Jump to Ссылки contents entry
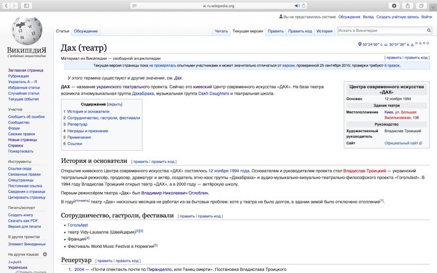This screenshot has width=437, height=273. click(75, 144)
